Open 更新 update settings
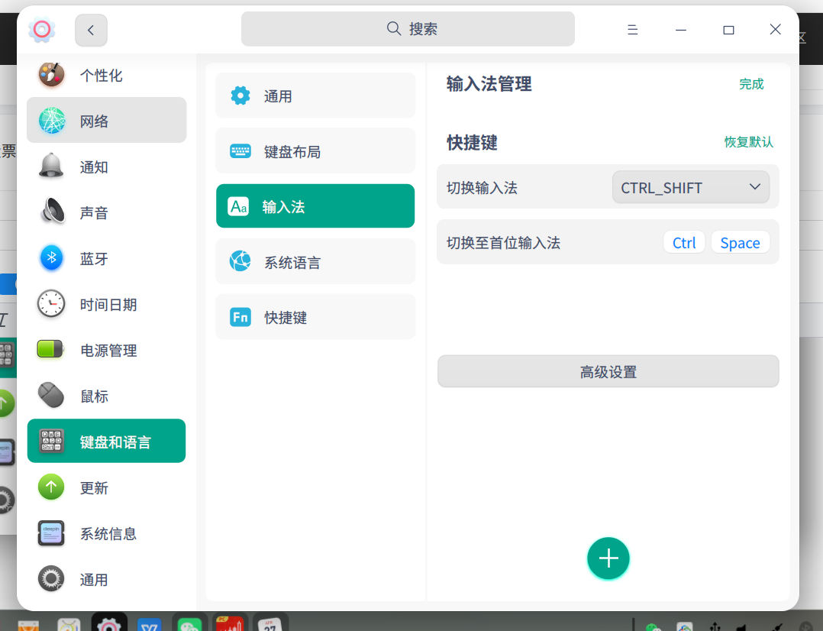The image size is (823, 631). tap(106, 487)
